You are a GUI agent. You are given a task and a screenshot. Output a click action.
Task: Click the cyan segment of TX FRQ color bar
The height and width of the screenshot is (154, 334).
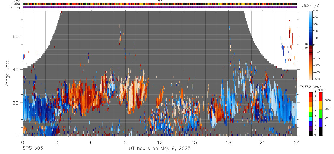tap(311, 119)
